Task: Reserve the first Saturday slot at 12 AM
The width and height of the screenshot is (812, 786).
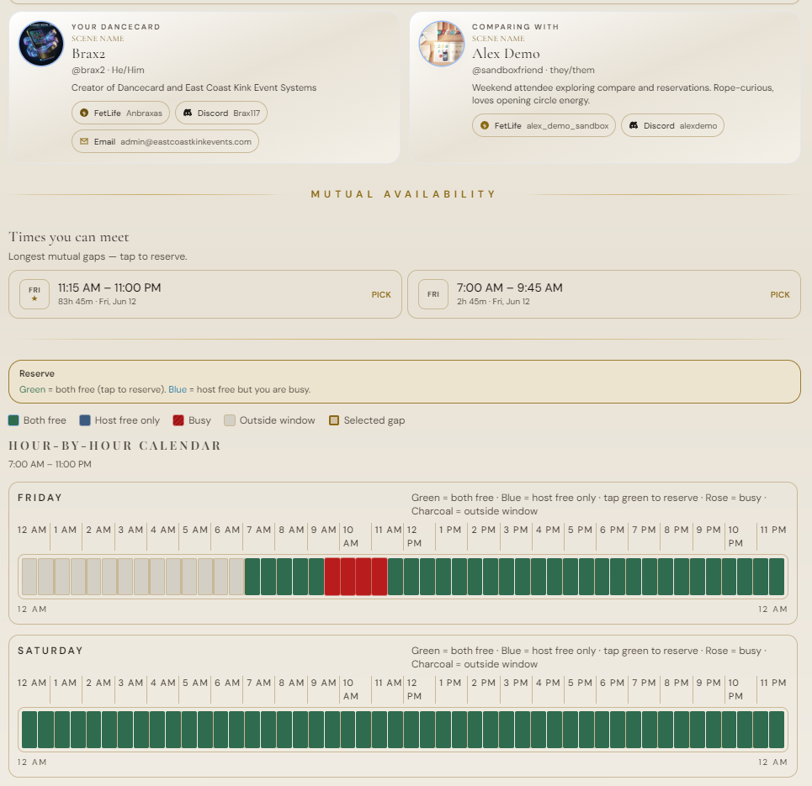Action: tap(29, 730)
